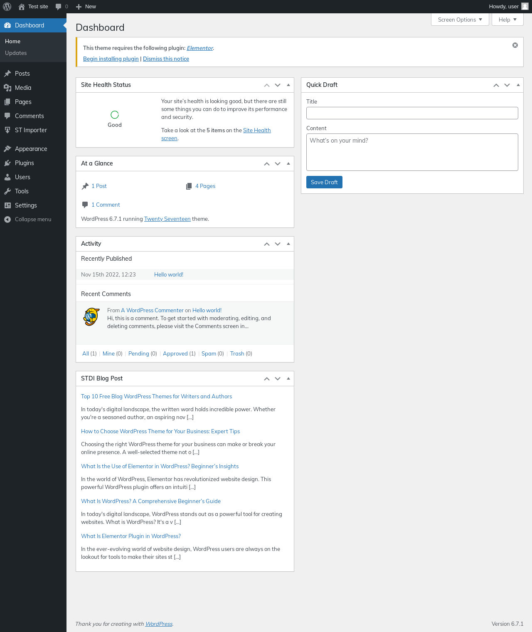Move At a Glance panel up

click(267, 164)
